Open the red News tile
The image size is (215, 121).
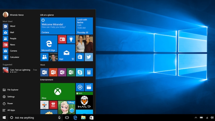[62, 39]
